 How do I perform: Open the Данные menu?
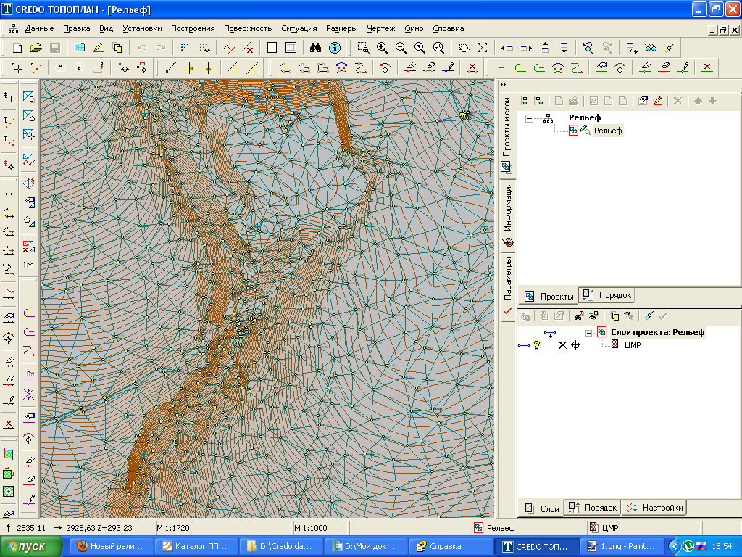pos(39,28)
